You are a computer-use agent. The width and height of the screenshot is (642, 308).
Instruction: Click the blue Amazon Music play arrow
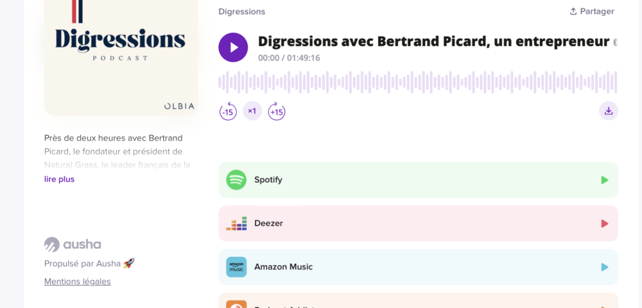click(605, 267)
